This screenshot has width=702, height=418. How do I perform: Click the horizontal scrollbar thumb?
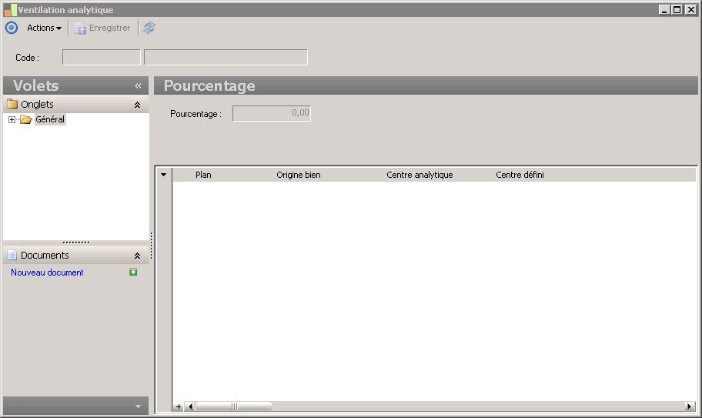(234, 406)
